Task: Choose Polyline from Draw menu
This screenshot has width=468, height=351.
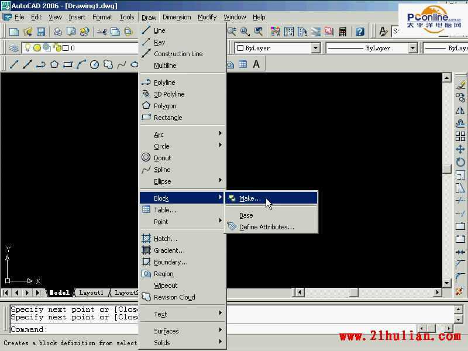Action: 183,82
